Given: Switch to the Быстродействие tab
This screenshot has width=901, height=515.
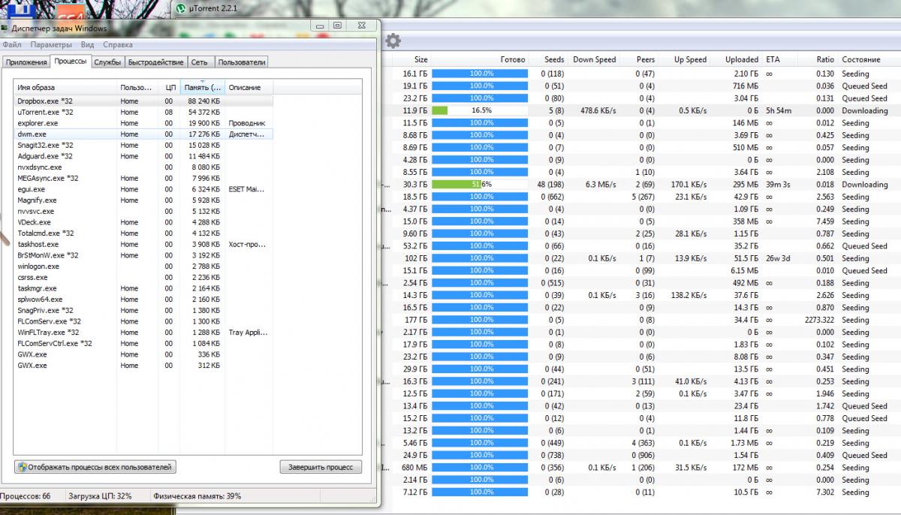Looking at the screenshot, I should 155,62.
